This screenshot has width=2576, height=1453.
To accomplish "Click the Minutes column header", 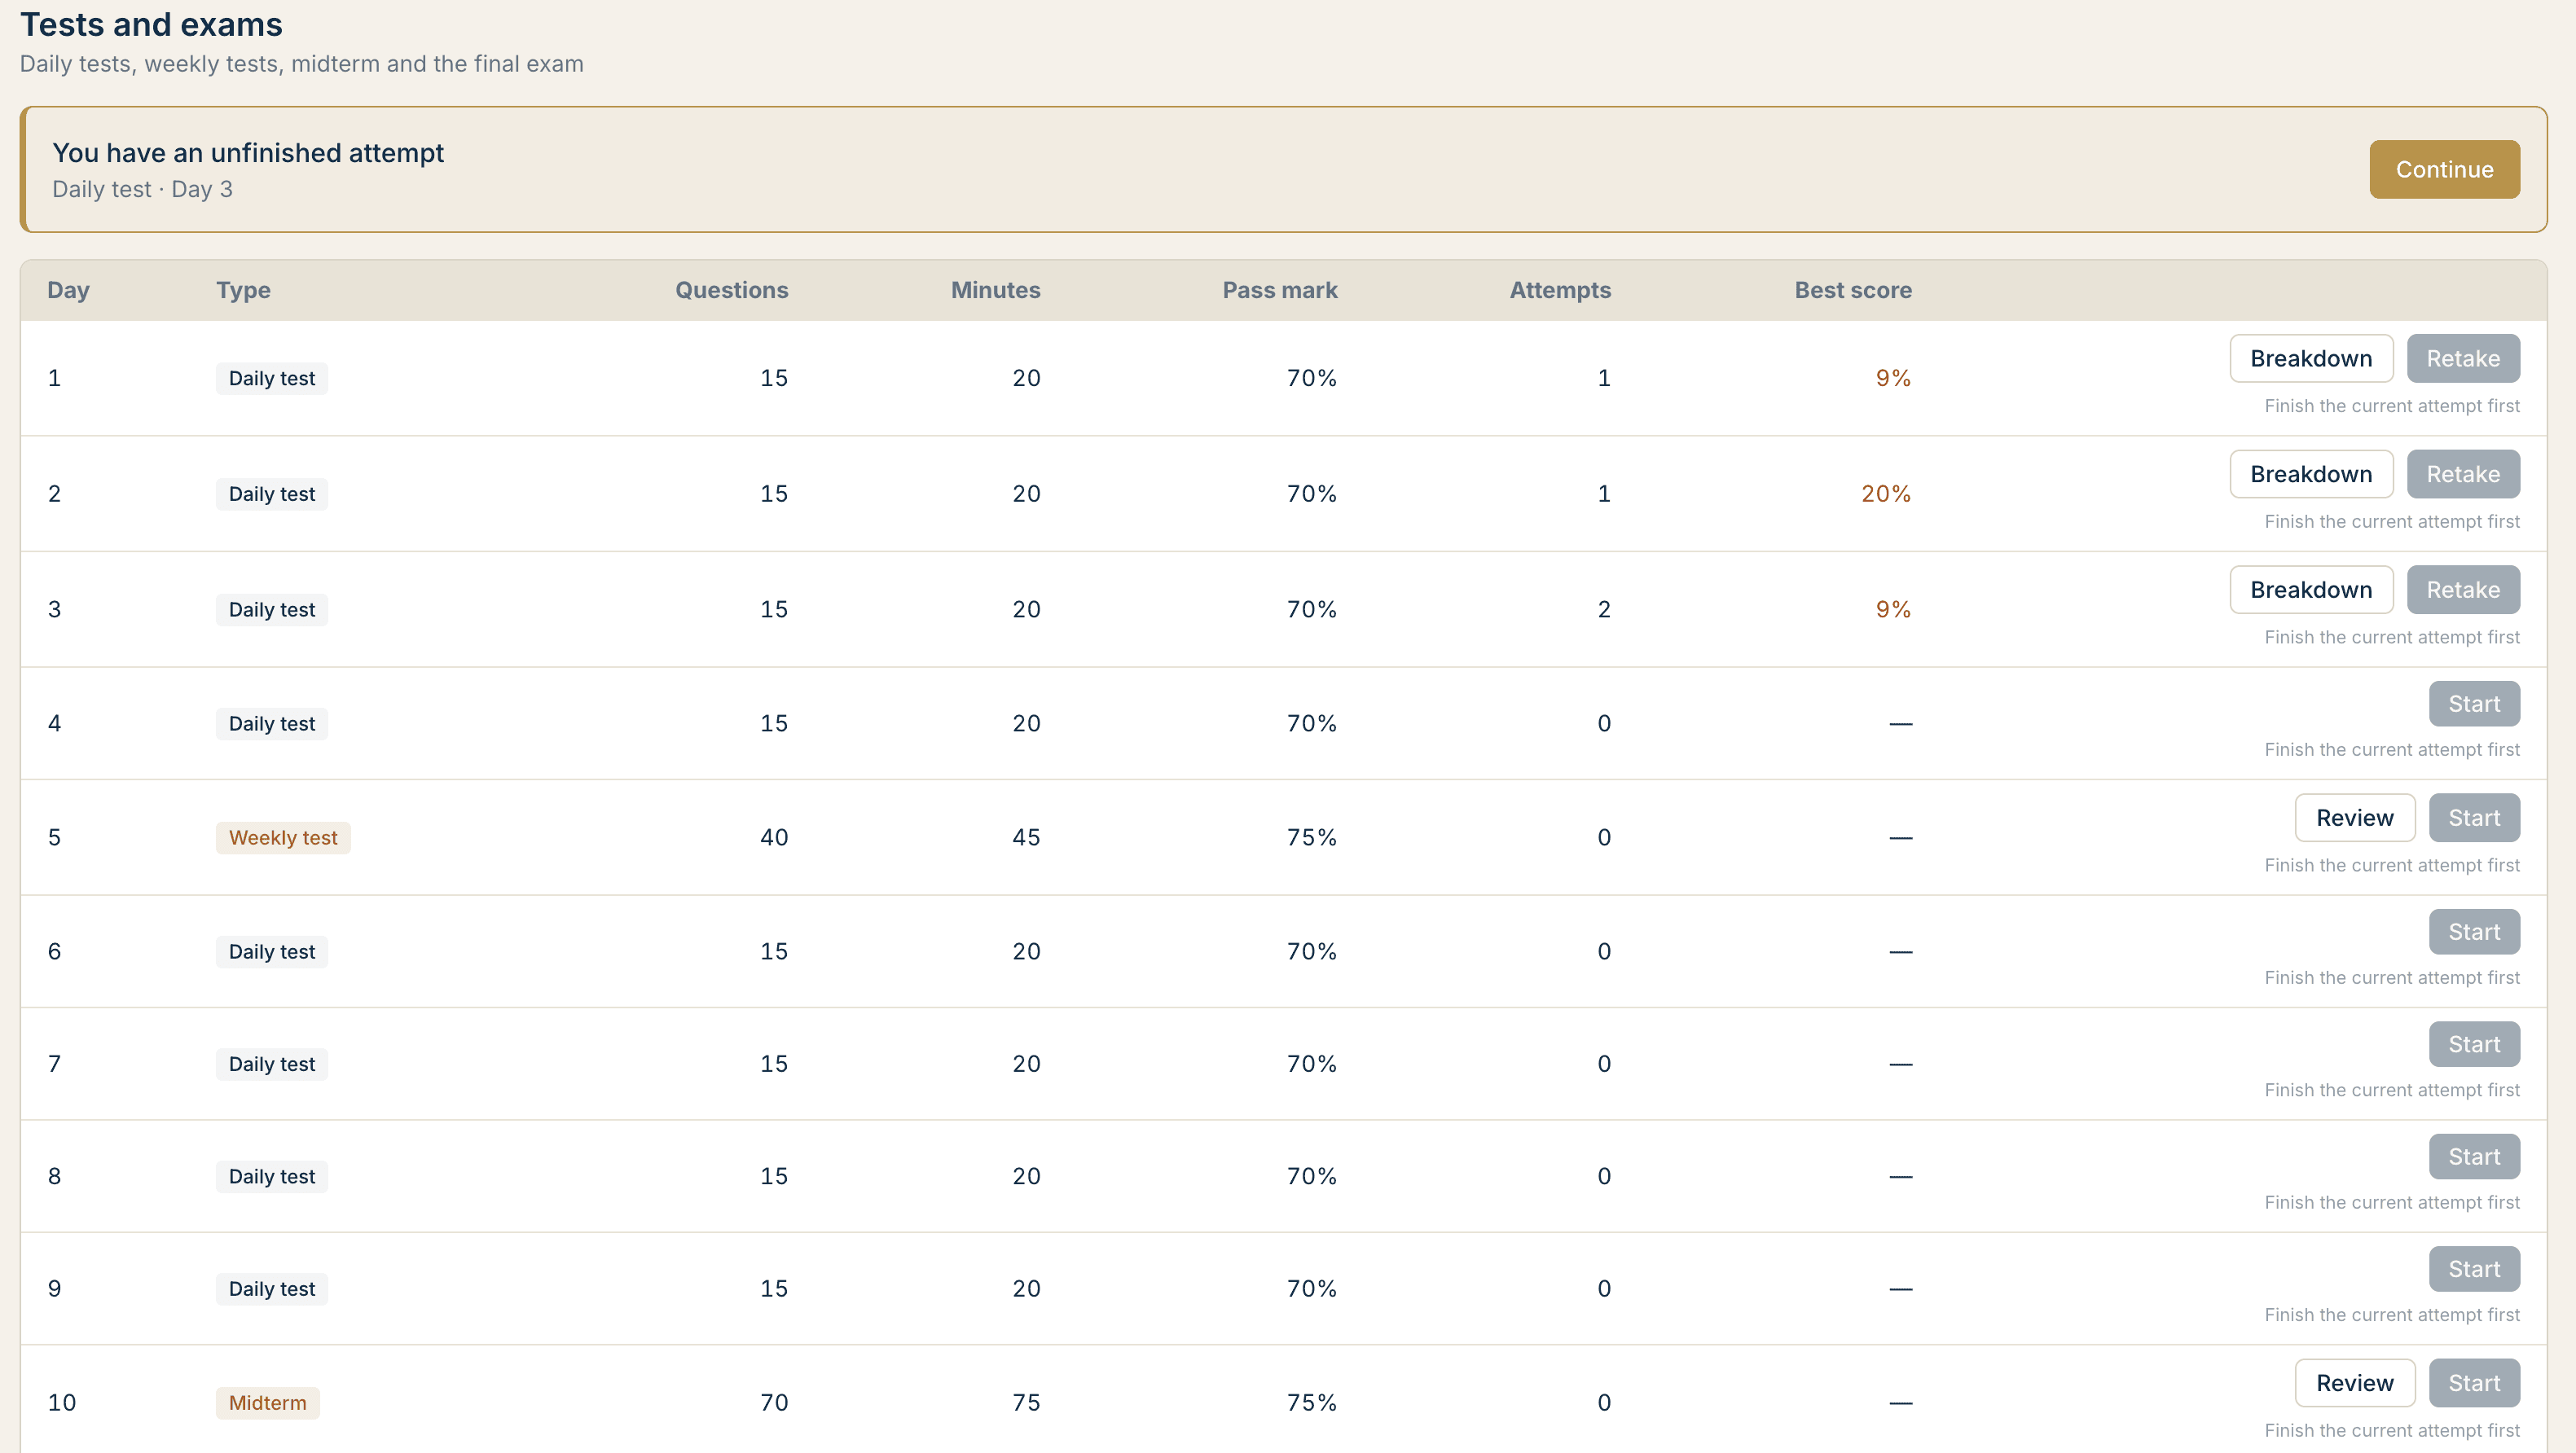I will pyautogui.click(x=995, y=290).
